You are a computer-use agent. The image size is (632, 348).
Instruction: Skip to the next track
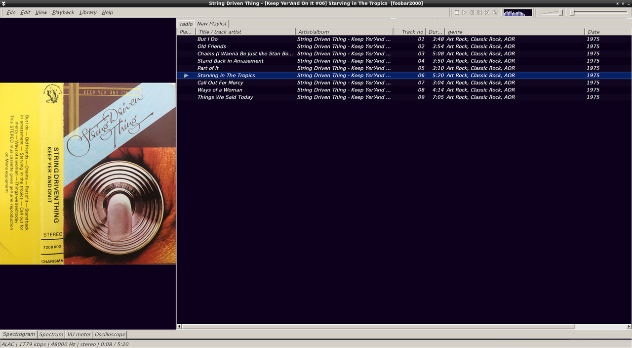[x=487, y=12]
